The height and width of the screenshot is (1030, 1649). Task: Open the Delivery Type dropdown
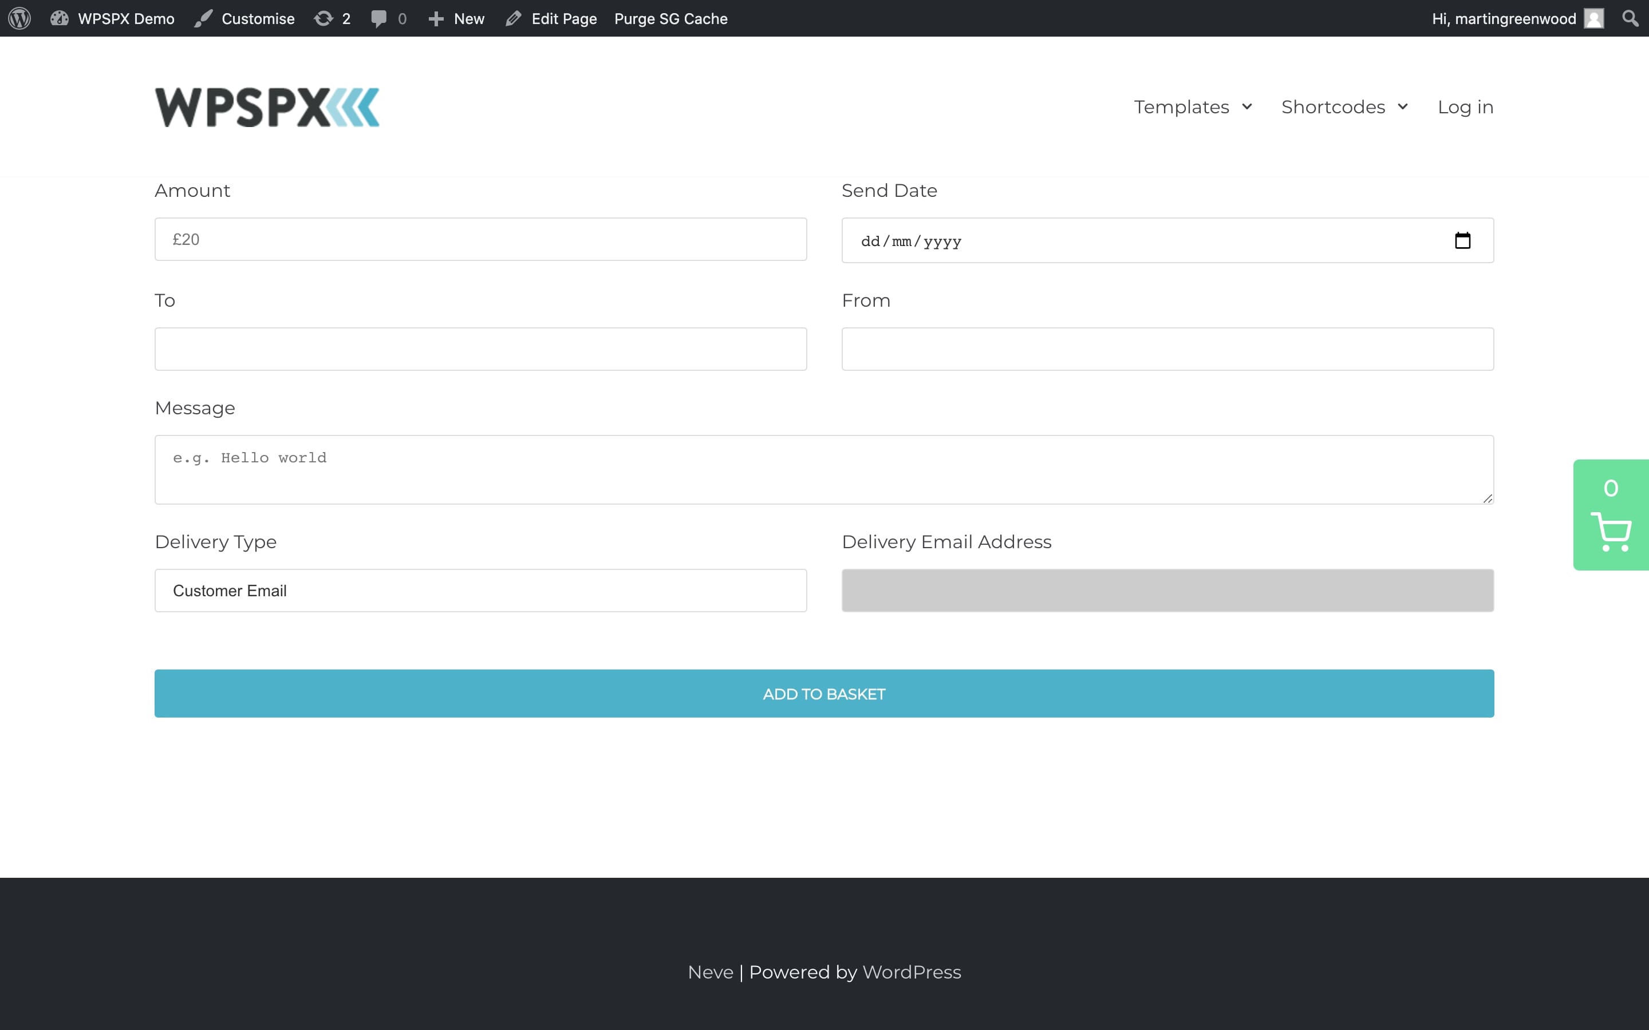tap(480, 591)
